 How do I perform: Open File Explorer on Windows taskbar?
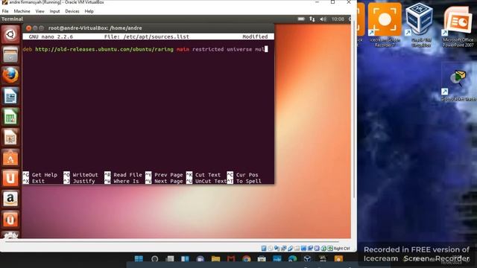(x=215, y=259)
